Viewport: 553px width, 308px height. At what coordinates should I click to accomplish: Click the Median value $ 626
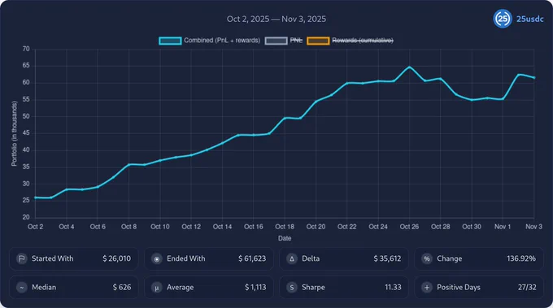[122, 288]
